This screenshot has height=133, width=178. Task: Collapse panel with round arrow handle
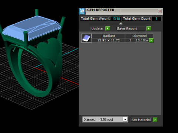point(121,24)
